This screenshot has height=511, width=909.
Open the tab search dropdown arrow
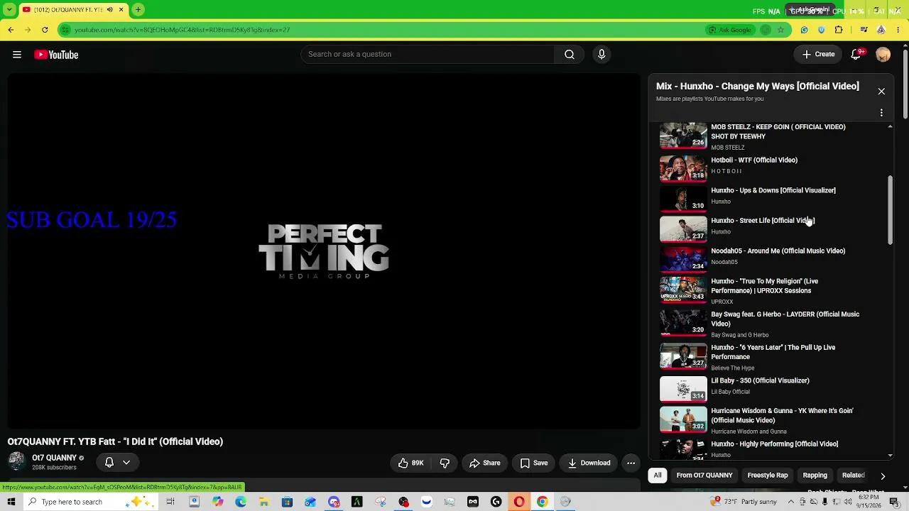[x=9, y=10]
